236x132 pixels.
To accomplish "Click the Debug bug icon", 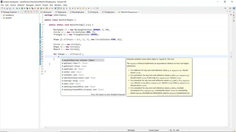I will click(17, 8).
